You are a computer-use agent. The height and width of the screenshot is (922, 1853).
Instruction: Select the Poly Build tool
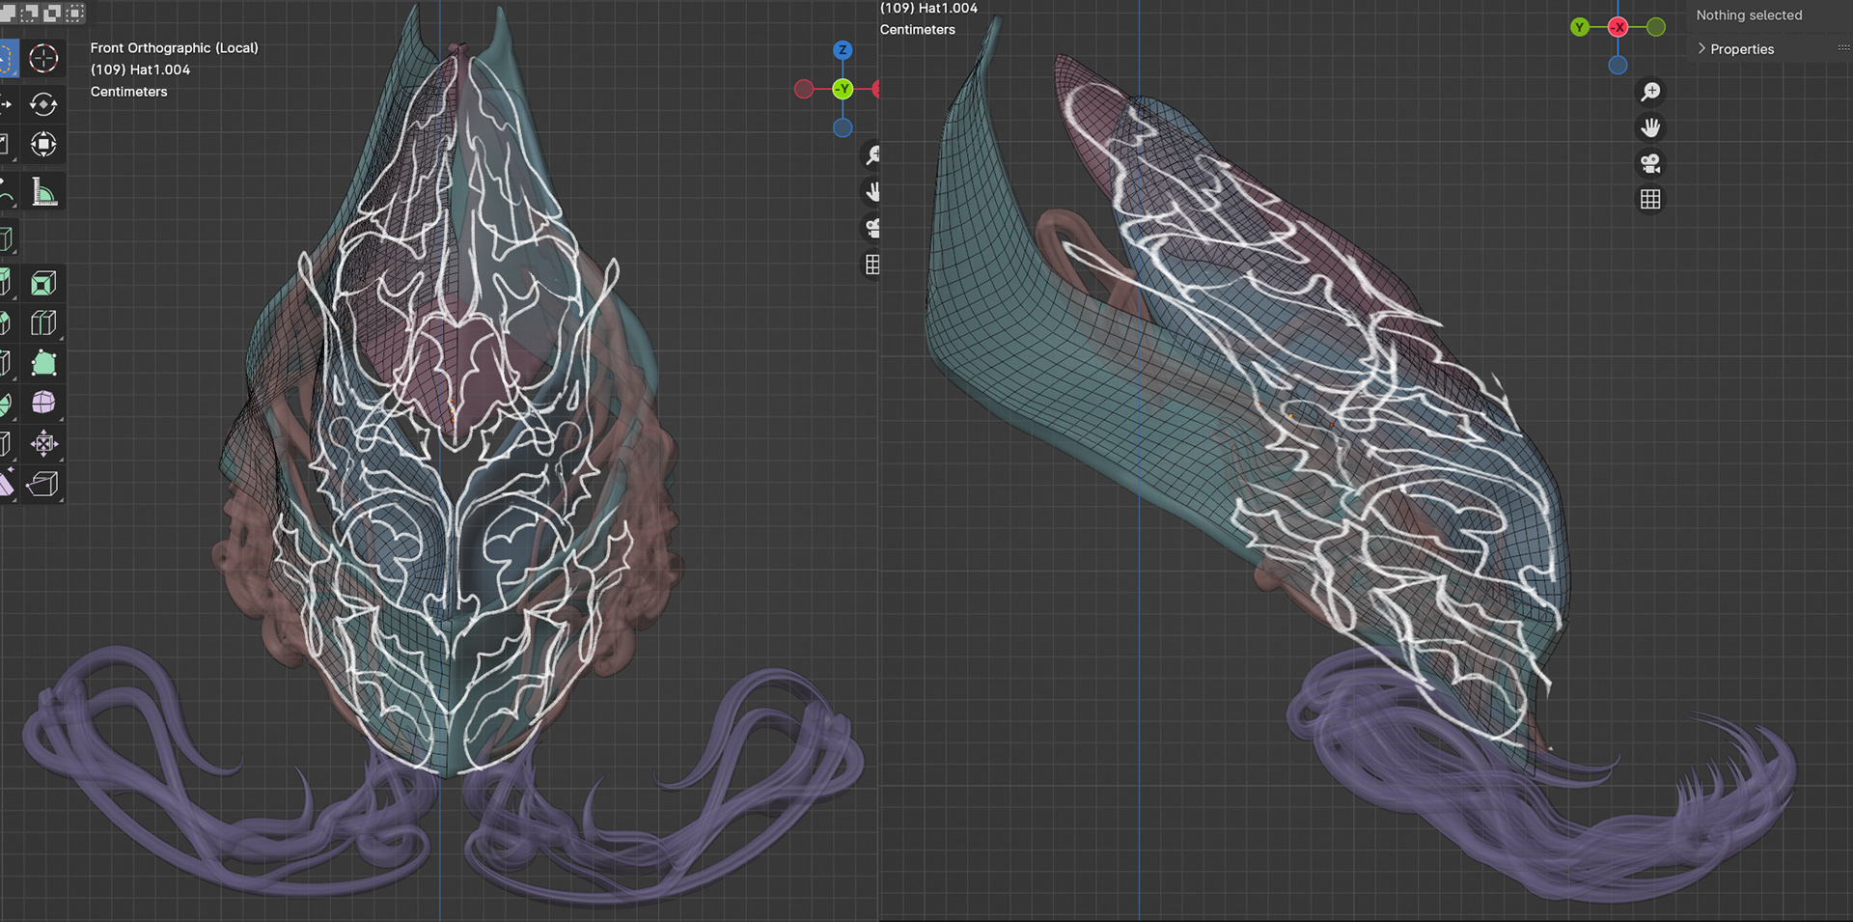pos(43,363)
